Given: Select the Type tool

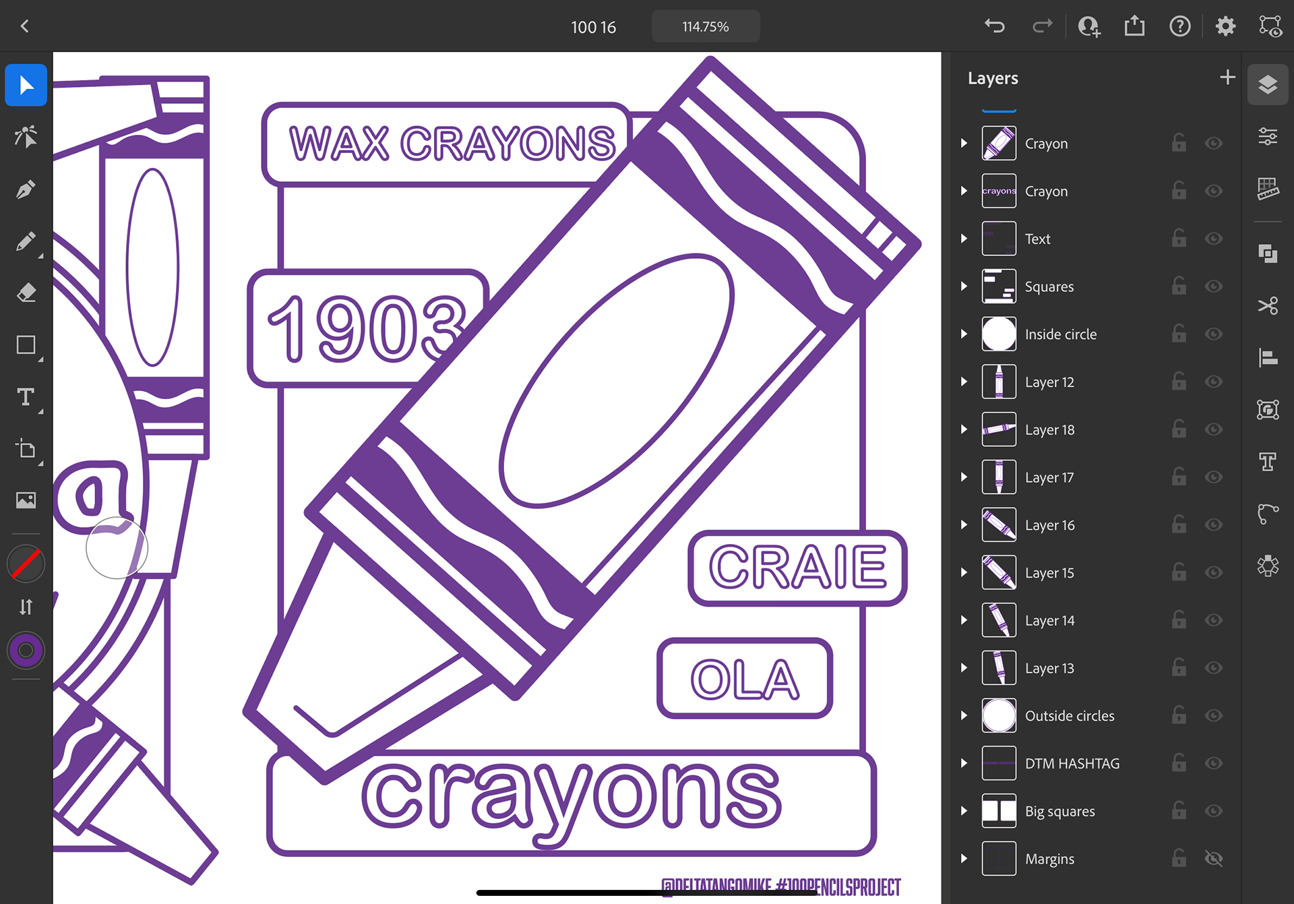Looking at the screenshot, I should pyautogui.click(x=26, y=397).
